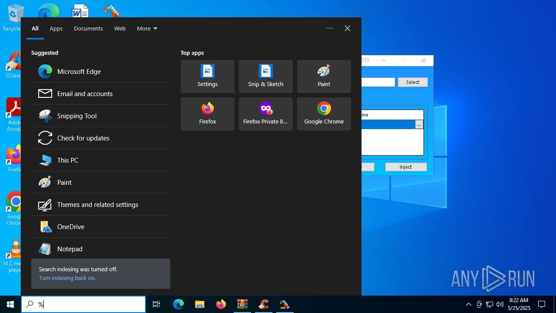Launch Firefox tile in Top apps
The width and height of the screenshot is (556, 313).
pos(208,114)
